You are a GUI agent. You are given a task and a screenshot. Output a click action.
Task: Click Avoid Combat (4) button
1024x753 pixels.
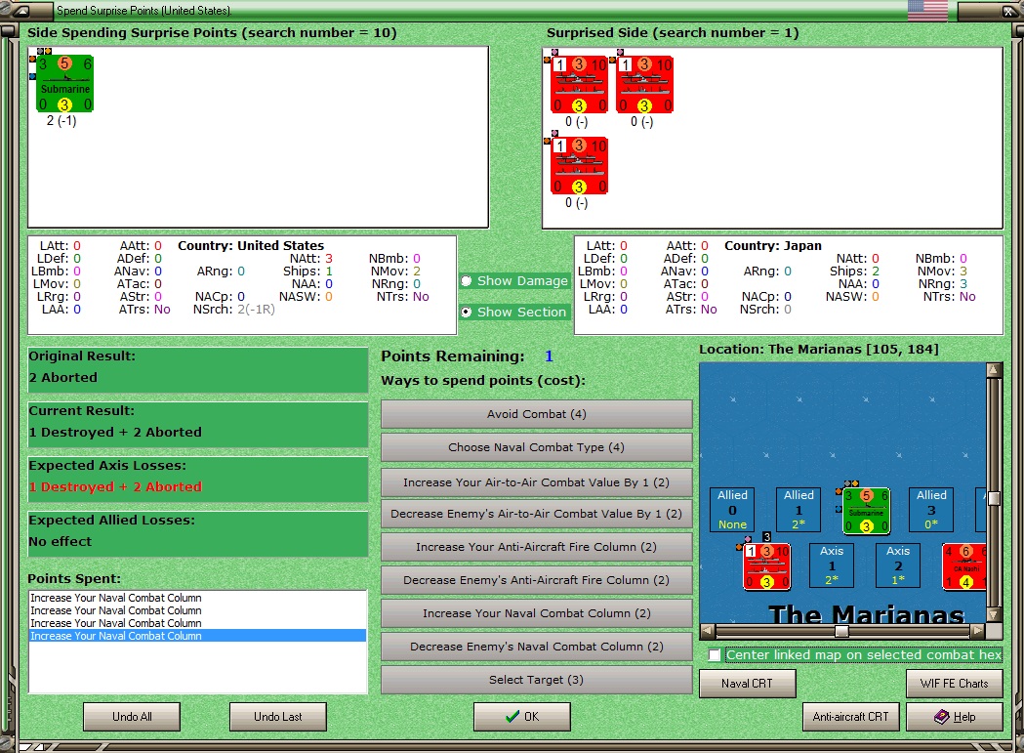[x=537, y=414]
